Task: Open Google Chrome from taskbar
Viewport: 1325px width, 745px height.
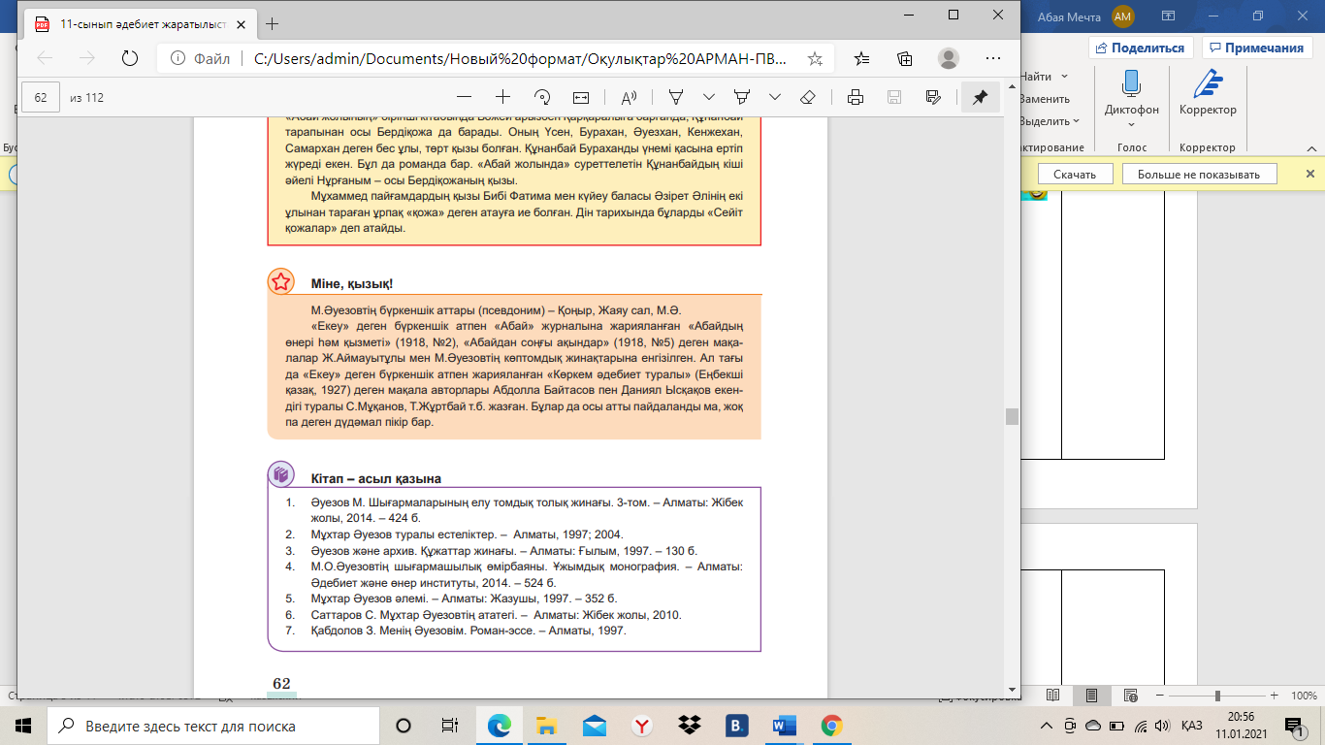Action: point(831,726)
